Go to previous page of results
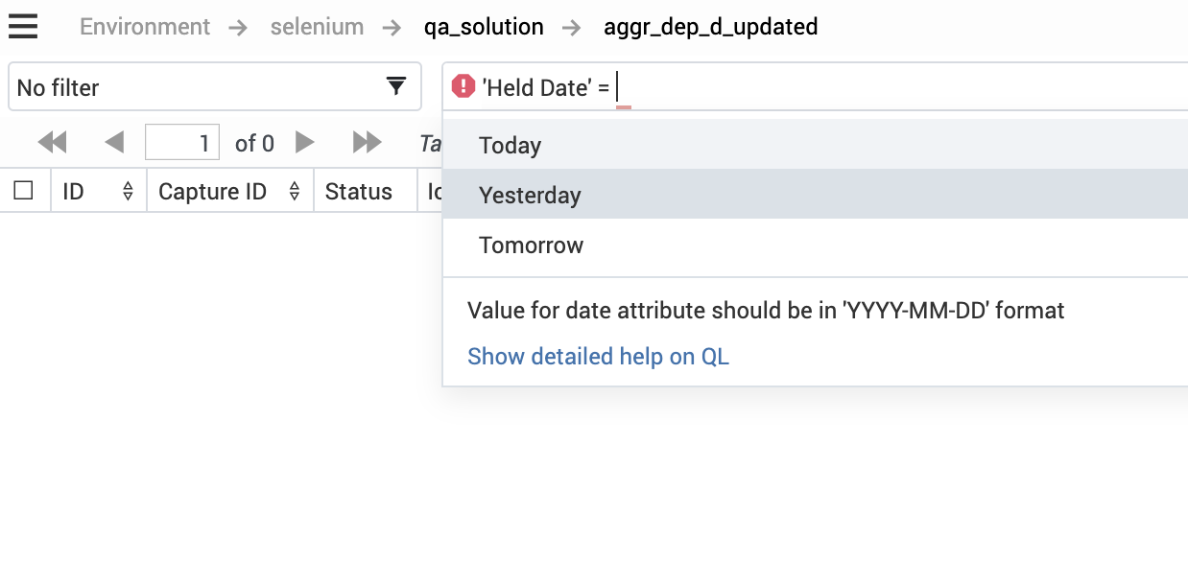 (x=115, y=143)
